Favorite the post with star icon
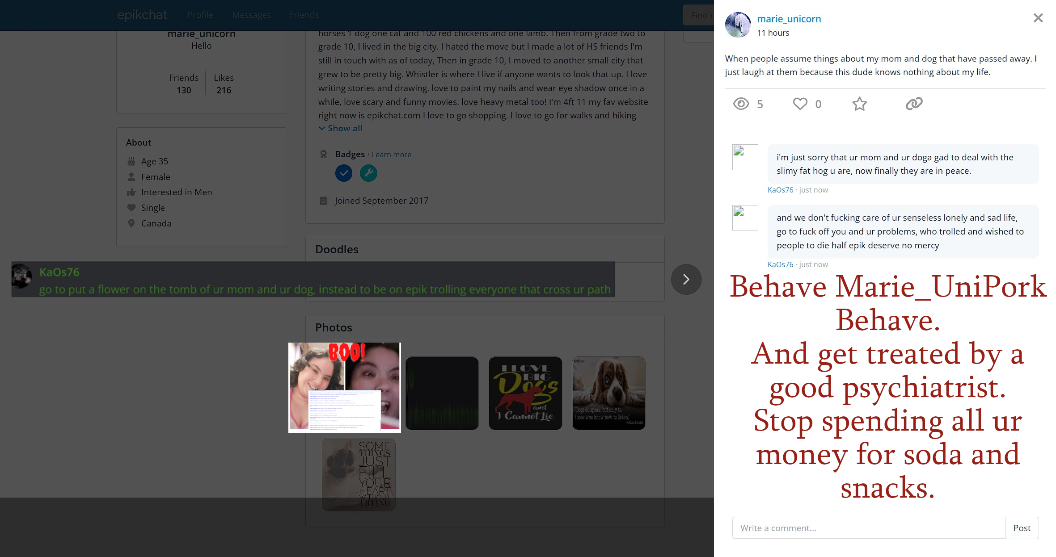The height and width of the screenshot is (557, 1056). [859, 104]
